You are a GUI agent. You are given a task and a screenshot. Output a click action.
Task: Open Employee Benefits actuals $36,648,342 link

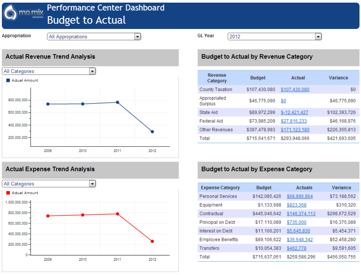click(x=300, y=240)
